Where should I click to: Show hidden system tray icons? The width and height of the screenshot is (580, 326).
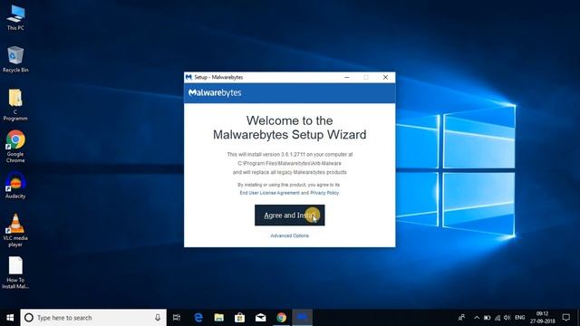(x=477, y=318)
